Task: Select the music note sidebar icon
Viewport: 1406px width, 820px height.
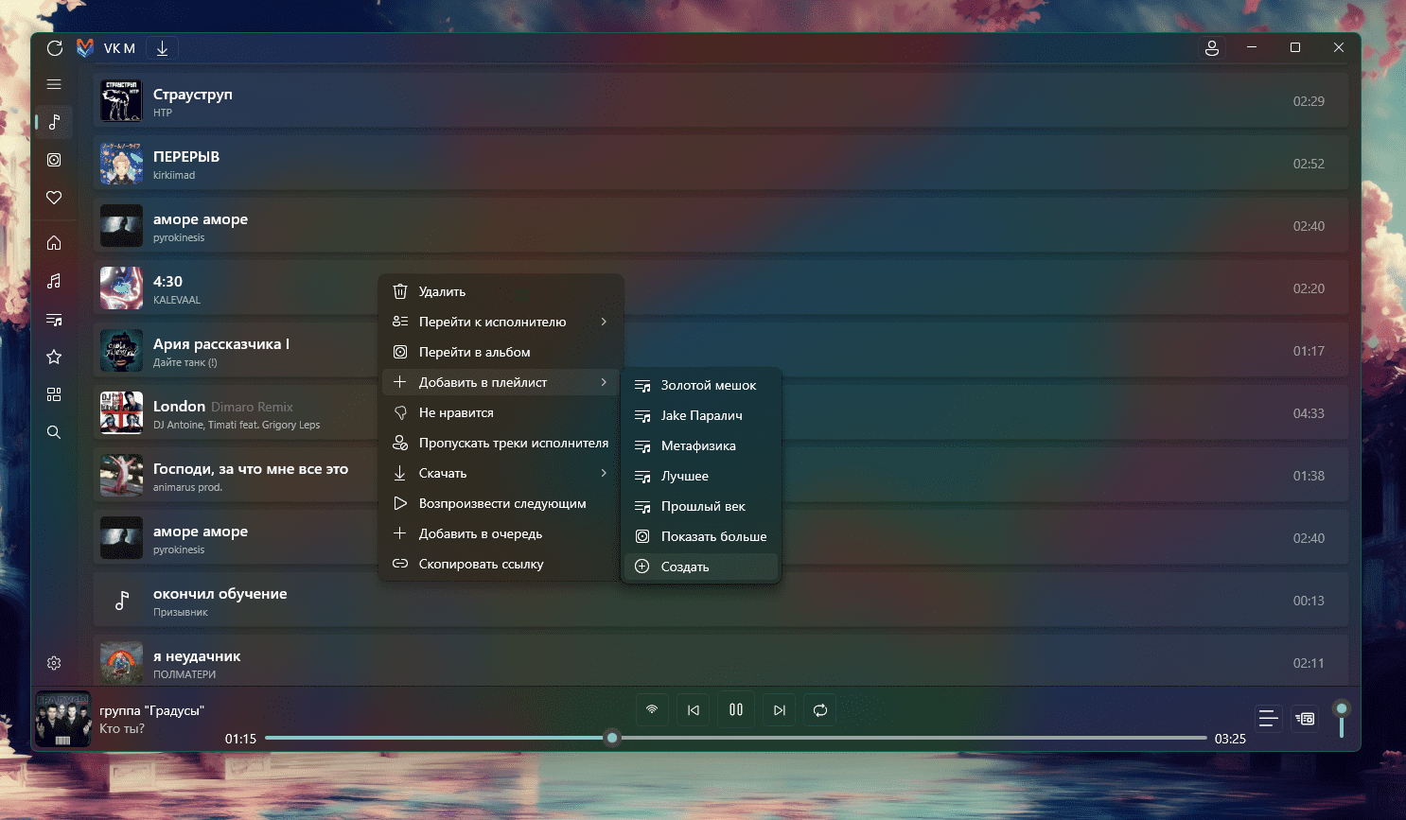Action: pyautogui.click(x=54, y=122)
